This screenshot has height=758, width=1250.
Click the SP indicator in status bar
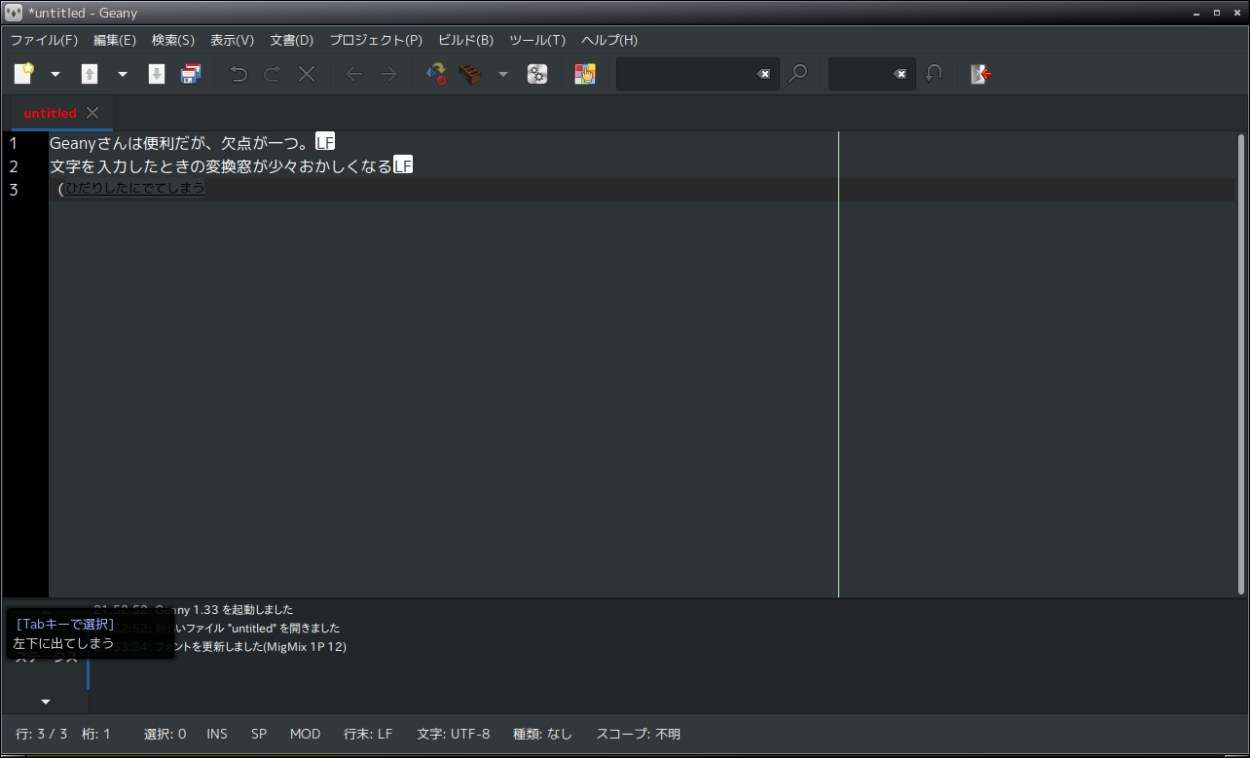(259, 734)
